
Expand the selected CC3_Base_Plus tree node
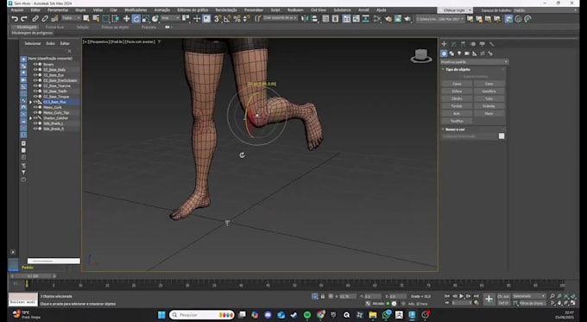31,102
